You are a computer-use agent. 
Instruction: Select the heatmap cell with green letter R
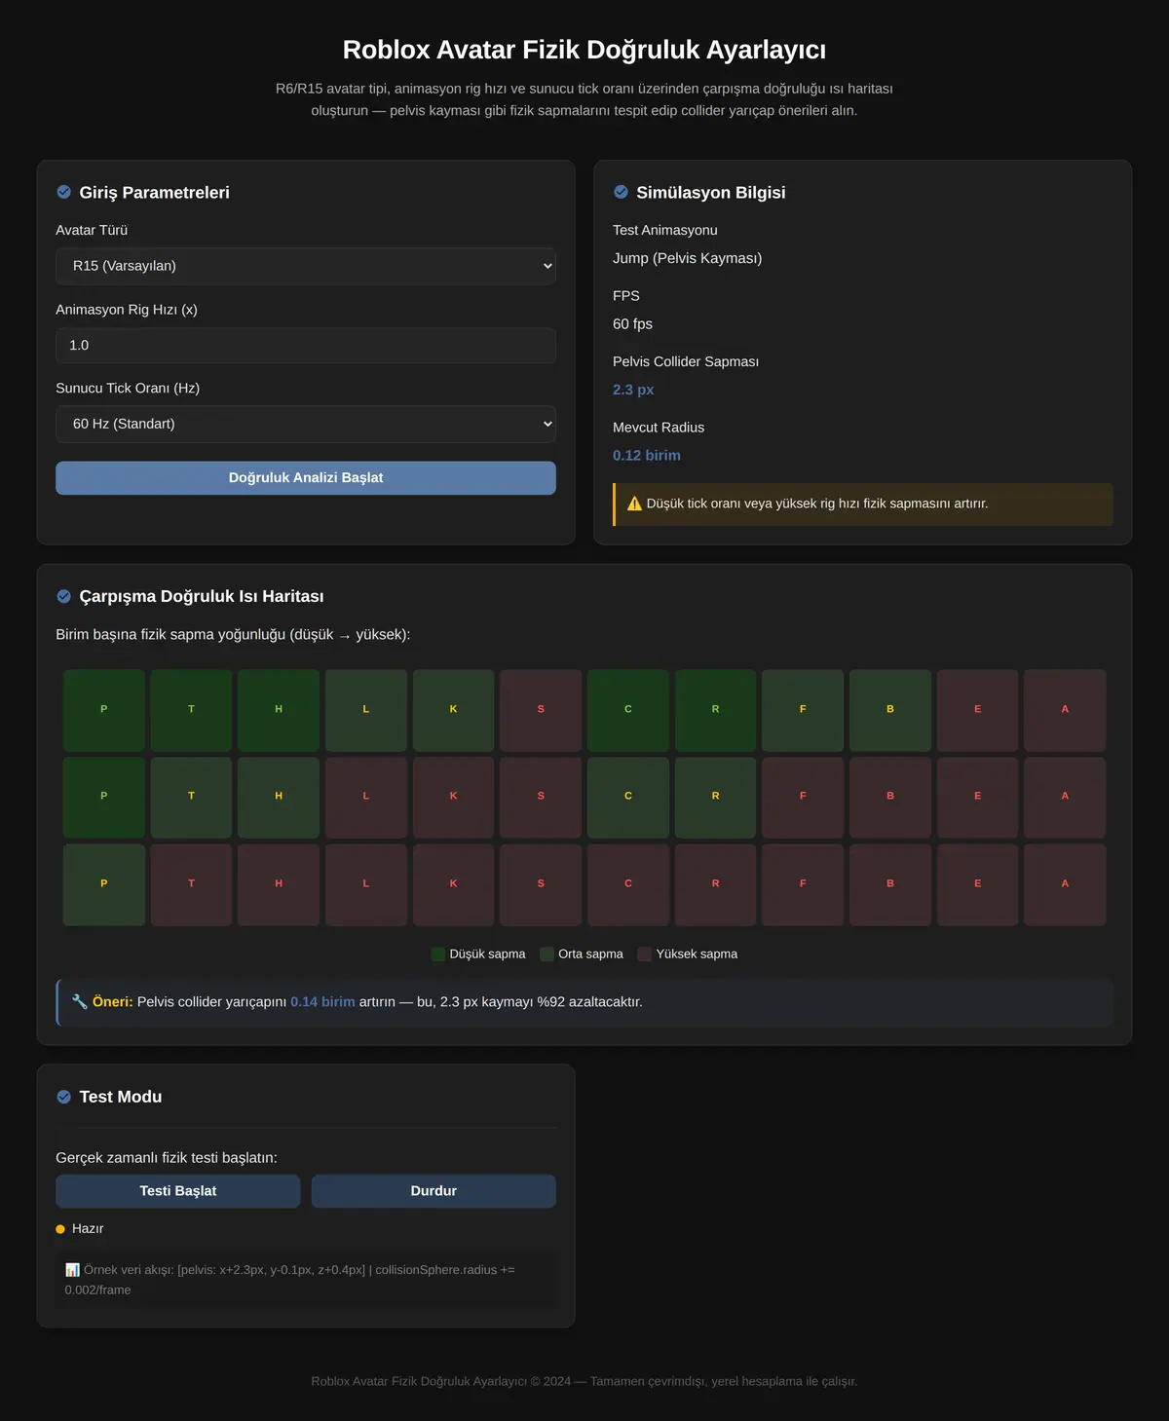(715, 710)
